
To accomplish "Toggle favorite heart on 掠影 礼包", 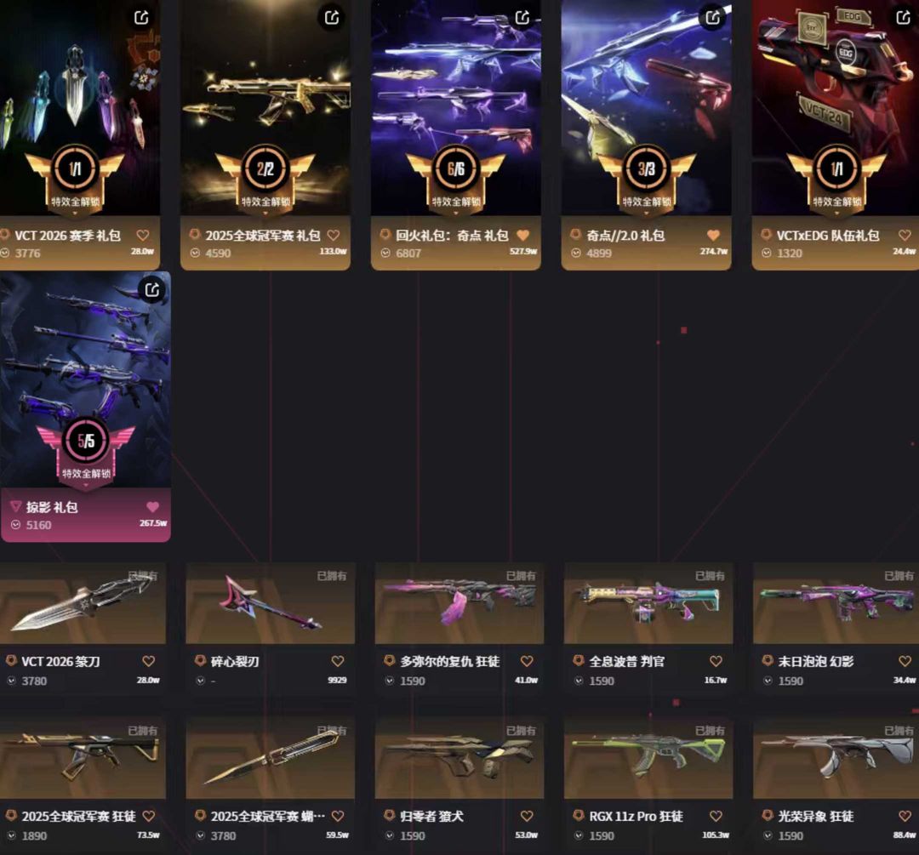I will tap(152, 507).
